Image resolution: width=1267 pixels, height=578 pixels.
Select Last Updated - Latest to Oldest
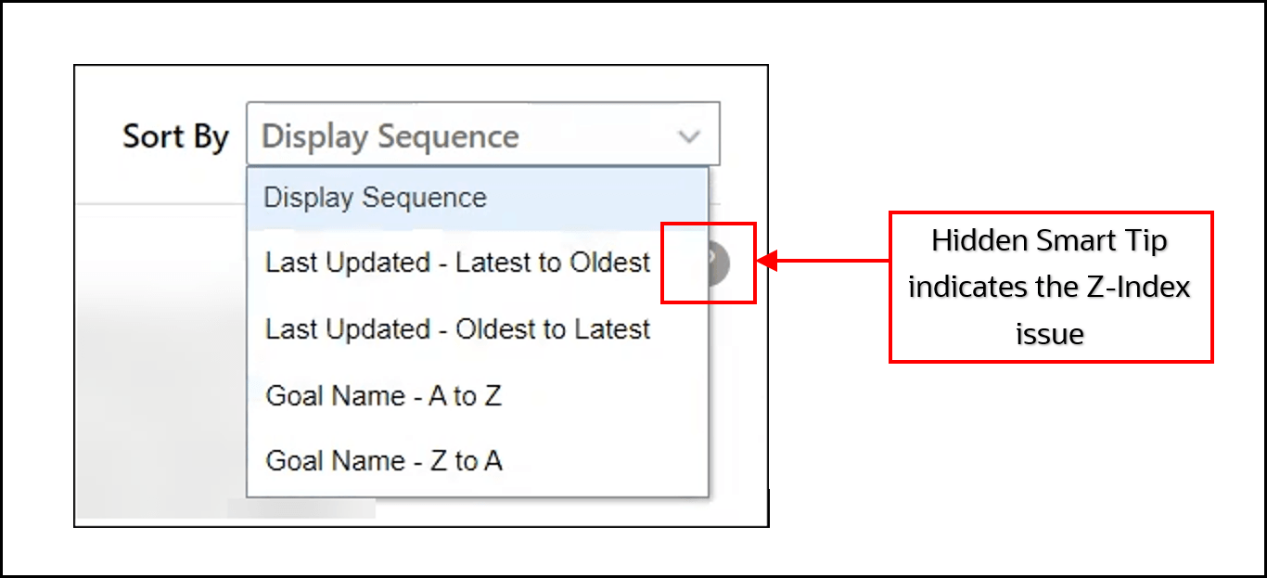[x=457, y=263]
